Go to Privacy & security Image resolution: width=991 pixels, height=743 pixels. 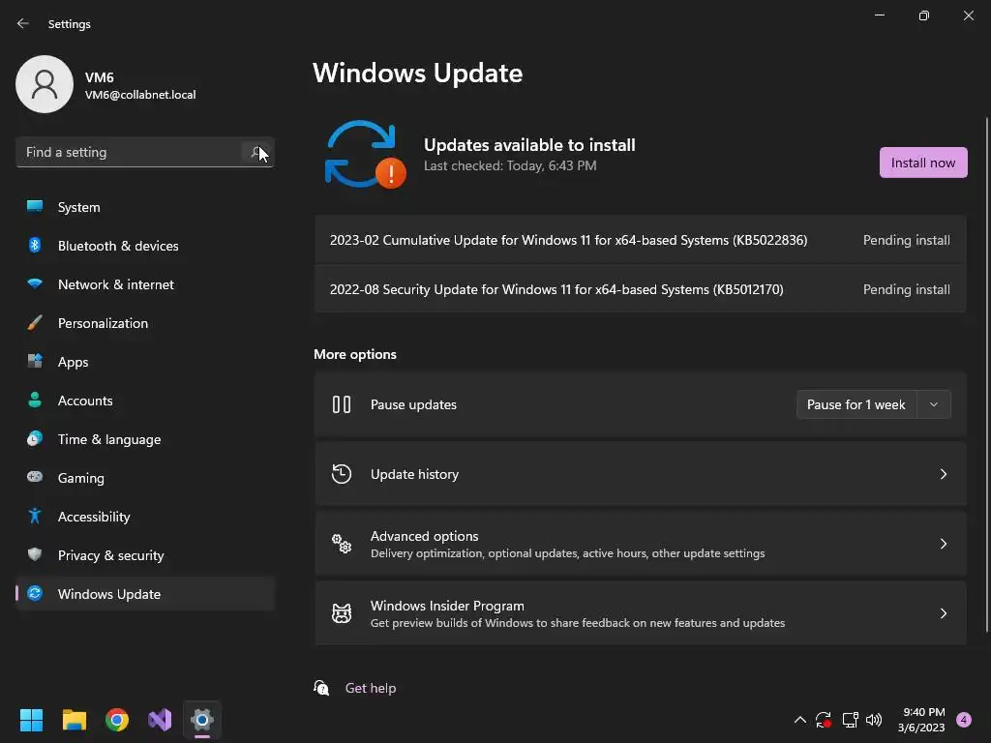click(x=145, y=555)
